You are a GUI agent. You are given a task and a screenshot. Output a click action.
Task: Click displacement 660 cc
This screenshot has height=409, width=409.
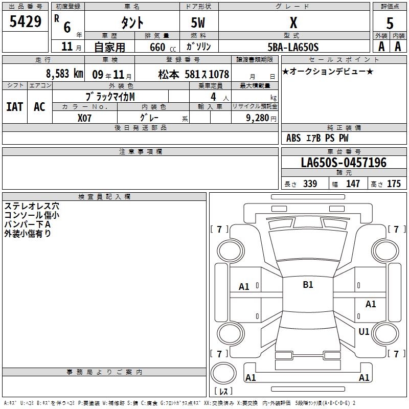[163, 47]
